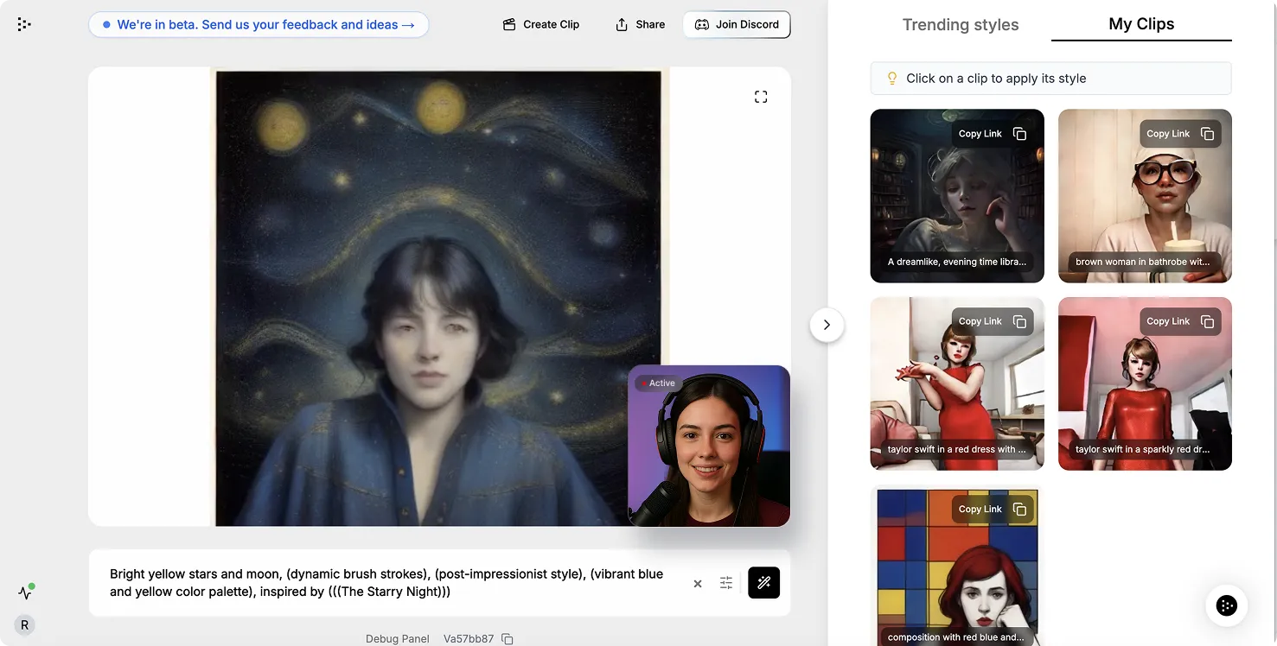Open prompt settings sliders icon

(x=726, y=583)
